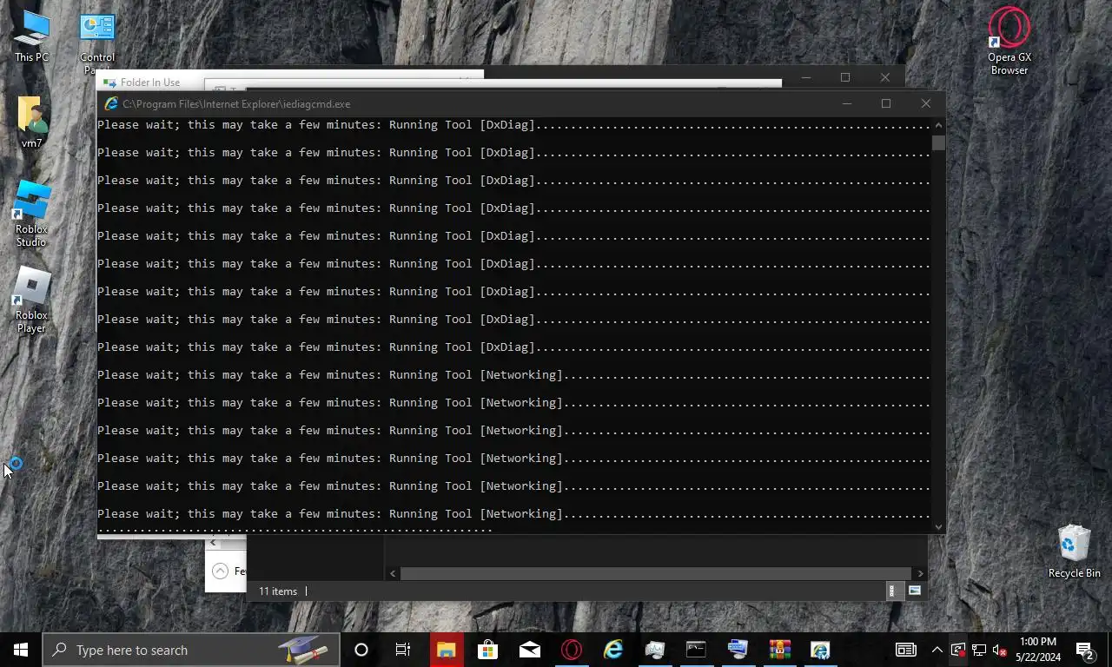Open the notification center with 2 alerts
The height and width of the screenshot is (667, 1112).
click(x=1084, y=650)
